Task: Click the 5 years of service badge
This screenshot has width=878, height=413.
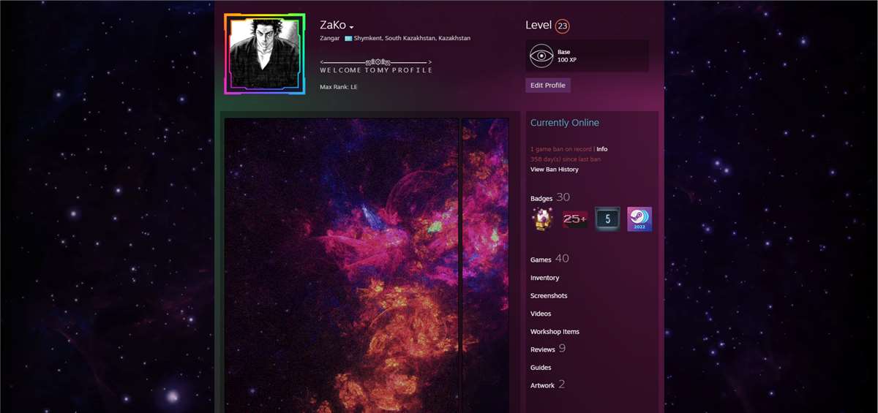Action: click(x=607, y=219)
